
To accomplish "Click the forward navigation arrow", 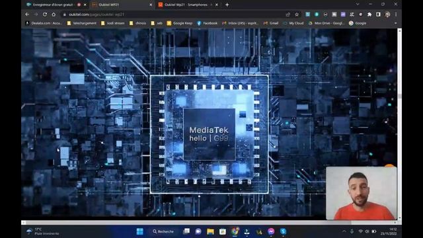I will click(x=36, y=15).
